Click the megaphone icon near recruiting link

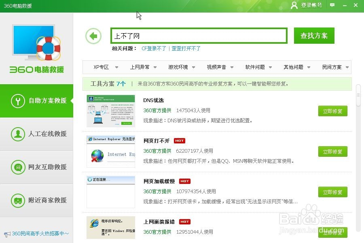click(7, 234)
